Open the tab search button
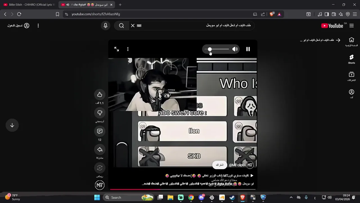 (x=309, y=14)
